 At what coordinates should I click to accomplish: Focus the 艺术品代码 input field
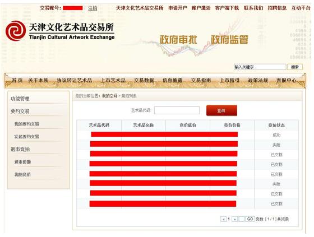177,110
